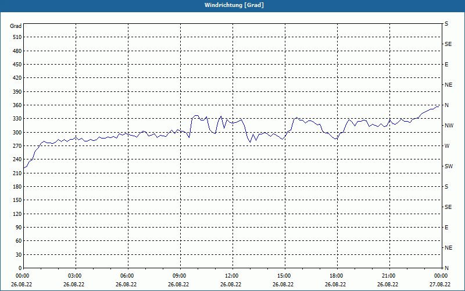Select the 26.08.22 date under 18:00
The width and height of the screenshot is (465, 291).
[335, 285]
